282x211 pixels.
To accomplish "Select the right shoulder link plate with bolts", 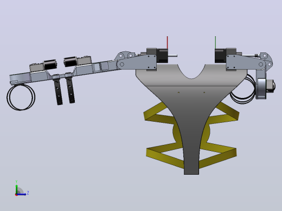I will [x=246, y=62].
